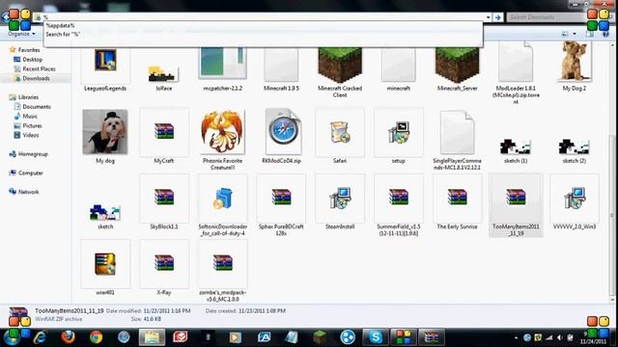This screenshot has height=347, width=618.
Task: Expand the address bar history dropdown
Action: [489, 17]
